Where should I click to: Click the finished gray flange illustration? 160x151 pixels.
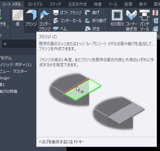(118, 113)
